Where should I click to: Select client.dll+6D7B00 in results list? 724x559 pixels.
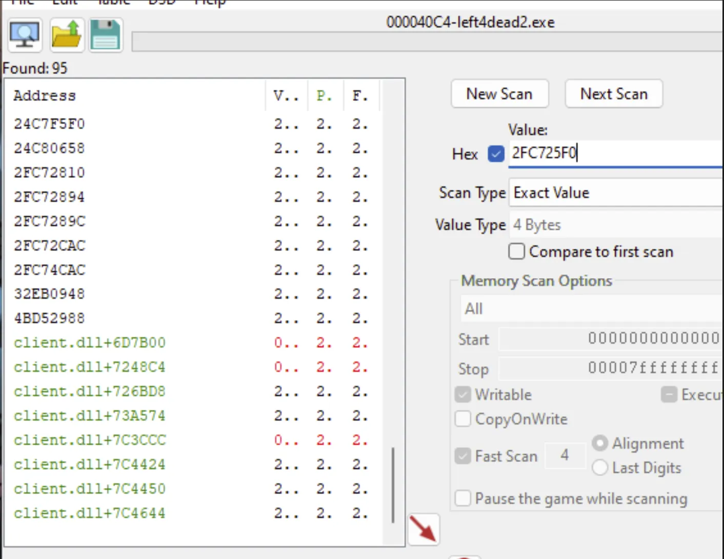[90, 343]
